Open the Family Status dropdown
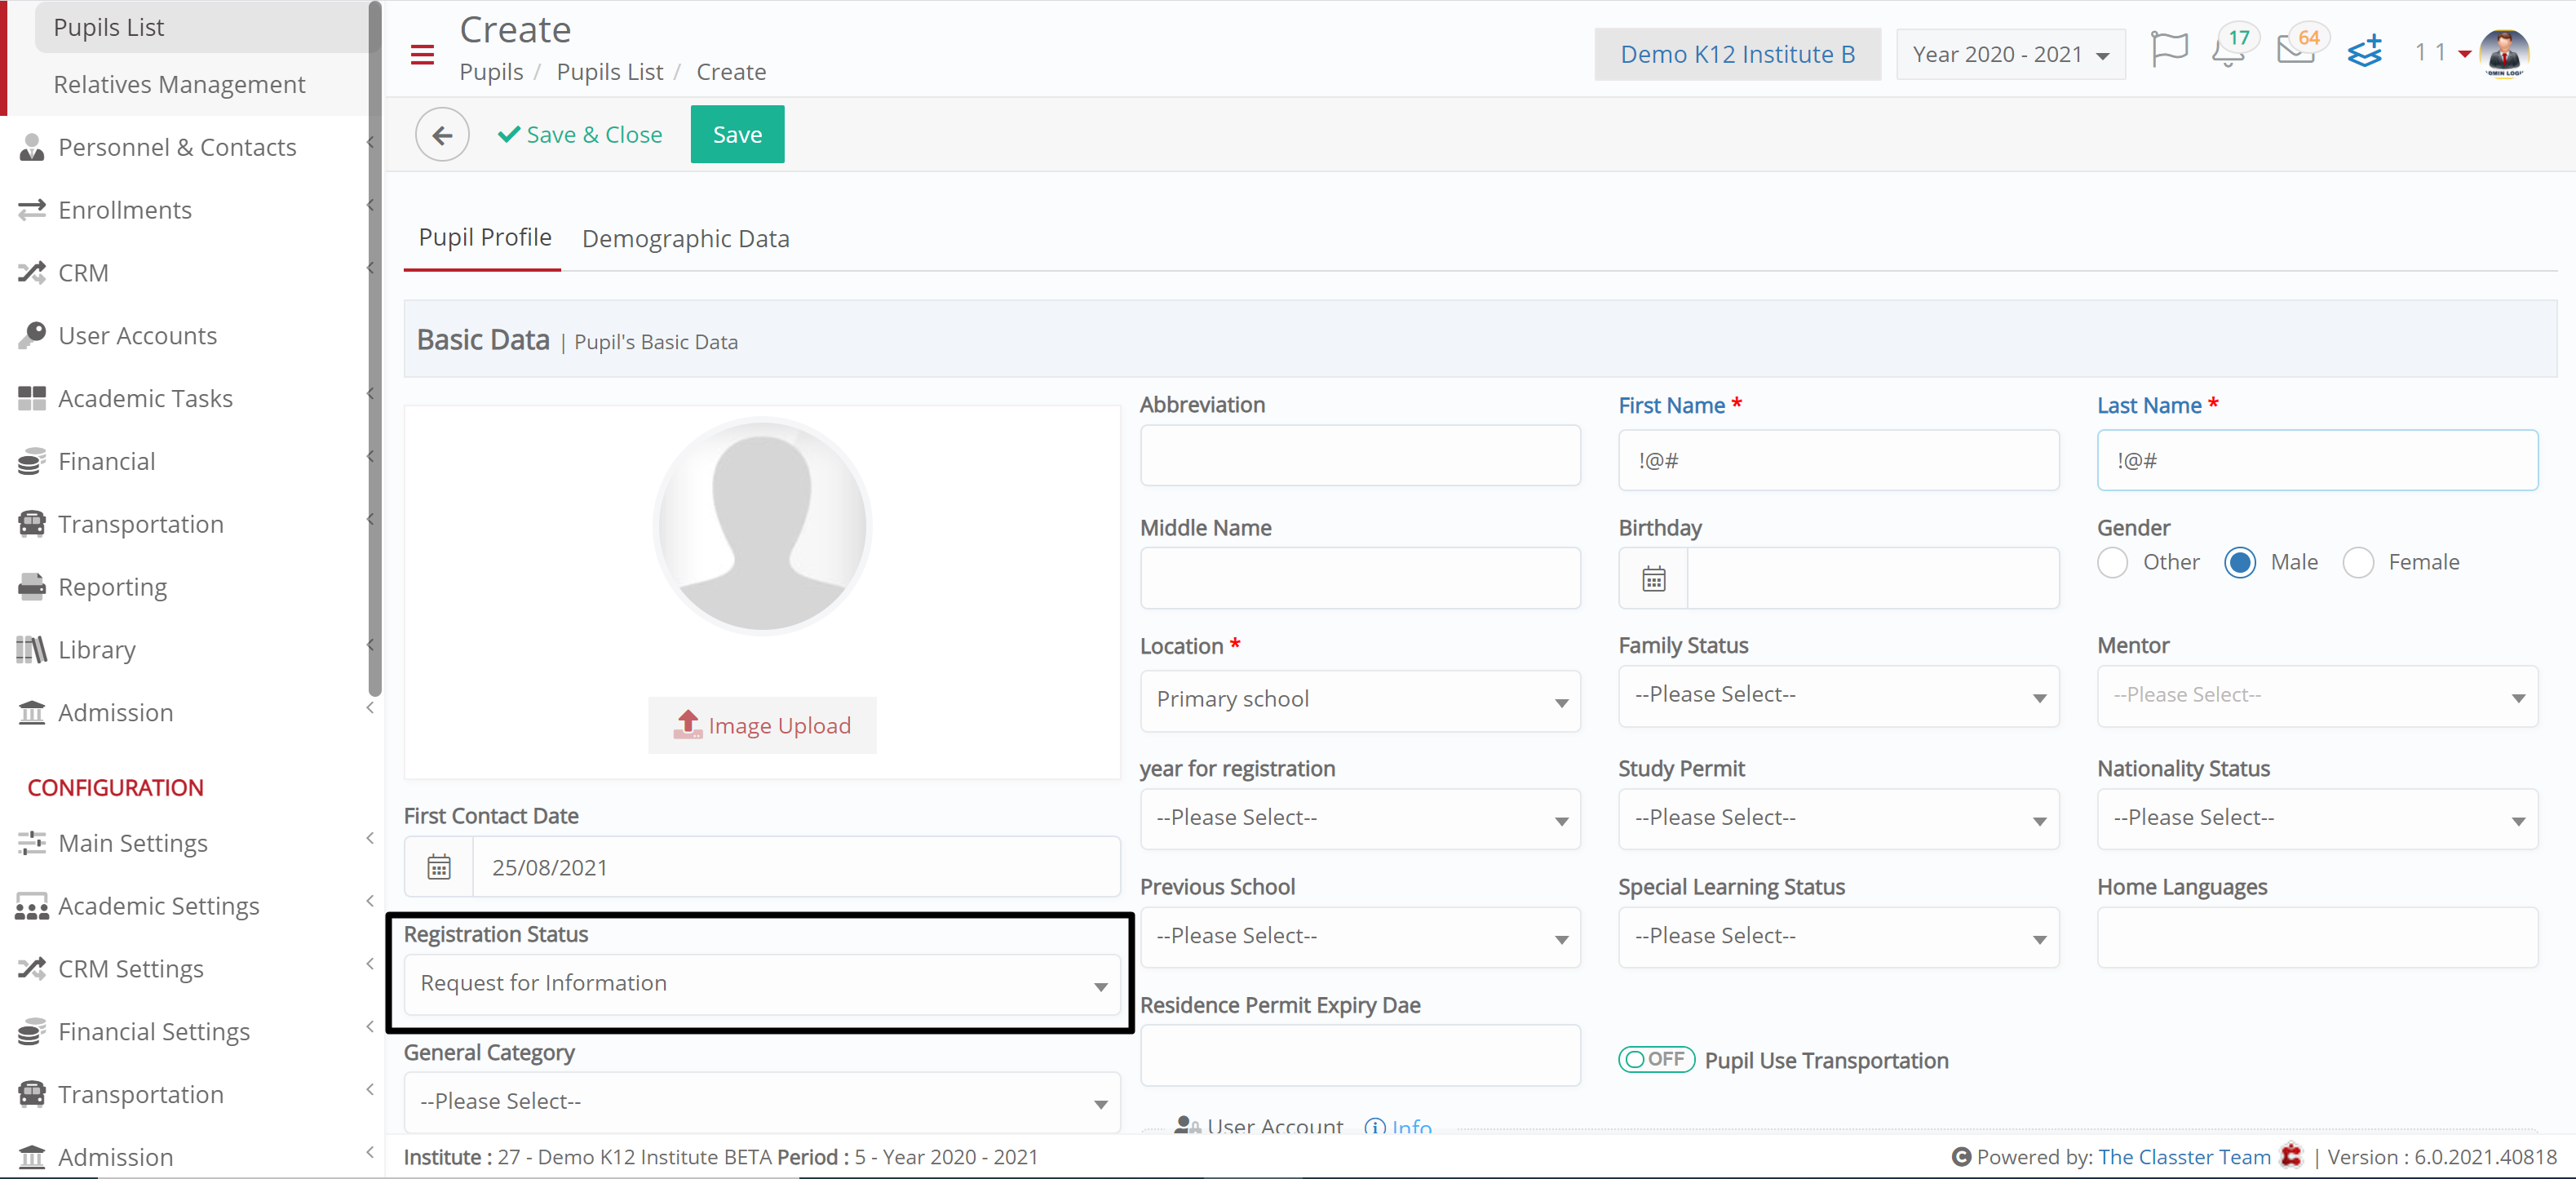 click(1838, 696)
